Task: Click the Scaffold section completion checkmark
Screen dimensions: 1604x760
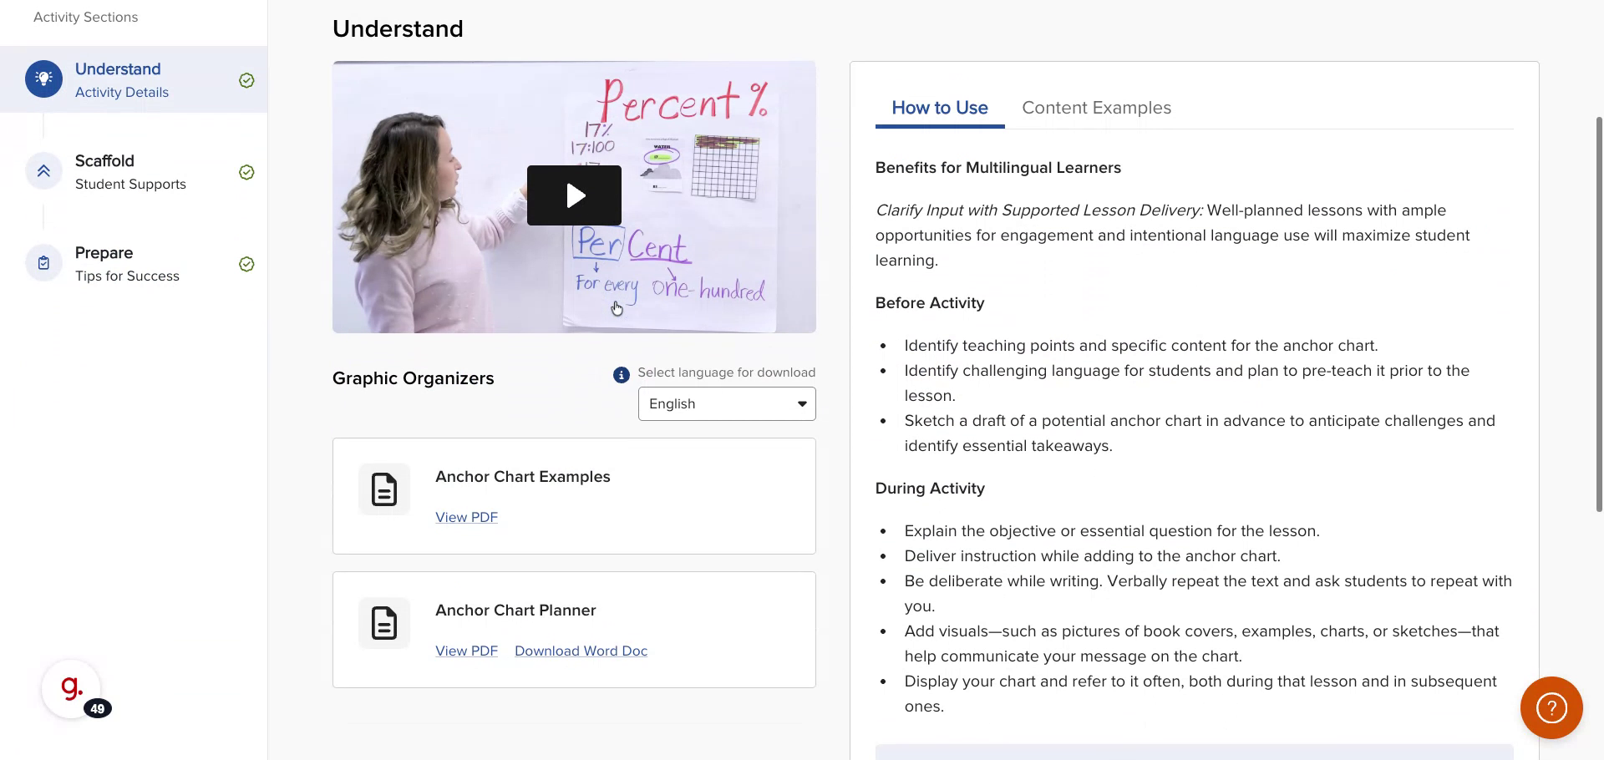Action: [x=246, y=172]
